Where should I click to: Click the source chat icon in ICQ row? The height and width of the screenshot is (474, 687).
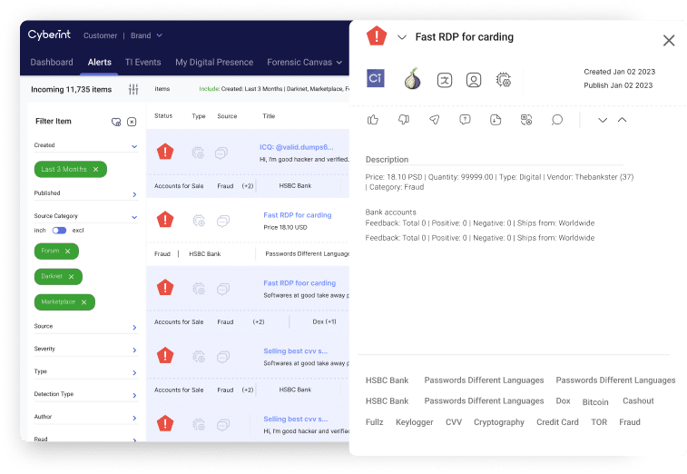[x=221, y=153]
